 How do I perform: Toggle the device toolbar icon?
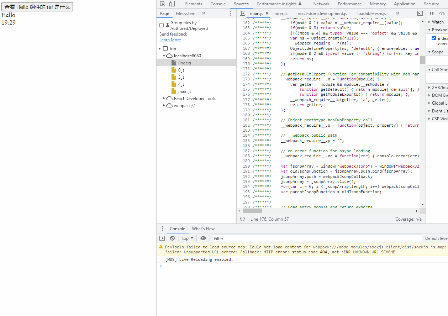tap(172, 4)
